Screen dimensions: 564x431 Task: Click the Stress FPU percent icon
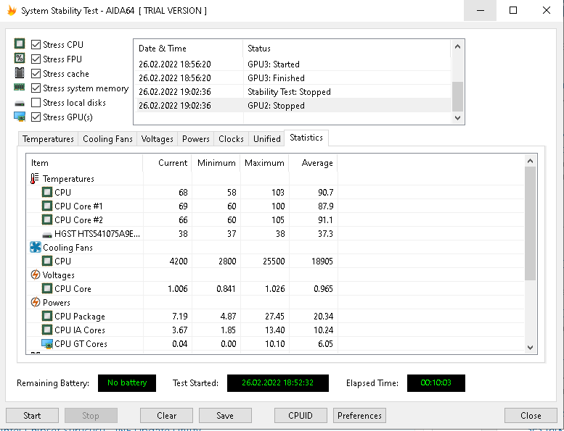(20, 58)
